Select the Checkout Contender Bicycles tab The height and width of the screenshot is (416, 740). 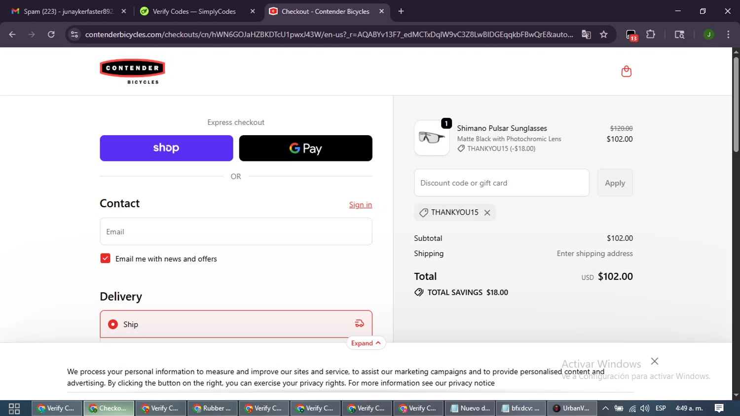(327, 11)
